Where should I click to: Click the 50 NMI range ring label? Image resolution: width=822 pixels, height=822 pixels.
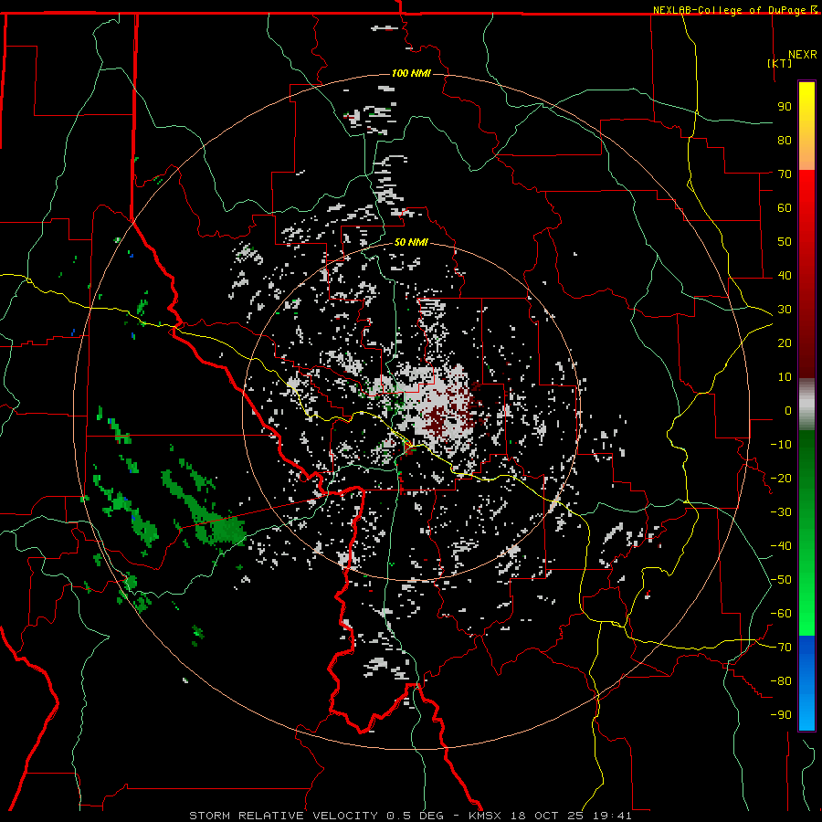coord(411,242)
